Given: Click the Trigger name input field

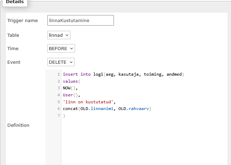Looking at the screenshot, I should (x=80, y=20).
